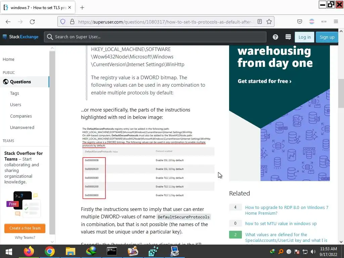
Task: Click the orange magnifier tray icon
Action: tap(281, 252)
